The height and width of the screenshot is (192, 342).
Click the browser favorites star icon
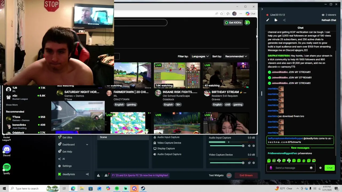coord(221,14)
